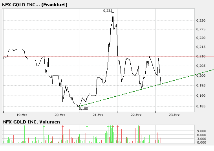The image size is (214, 151).
Task: Click the 0,210 price axis value
Action: pos(201,56)
